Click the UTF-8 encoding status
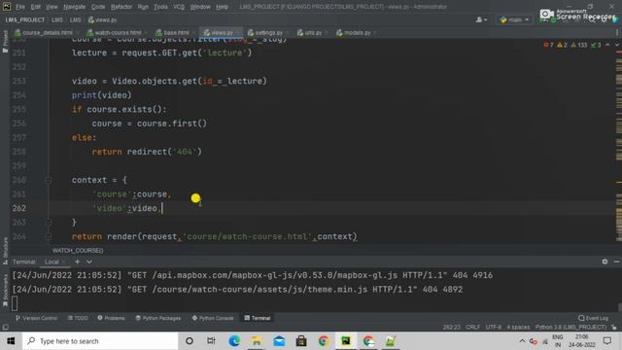The width and height of the screenshot is (622, 350). 494,328
